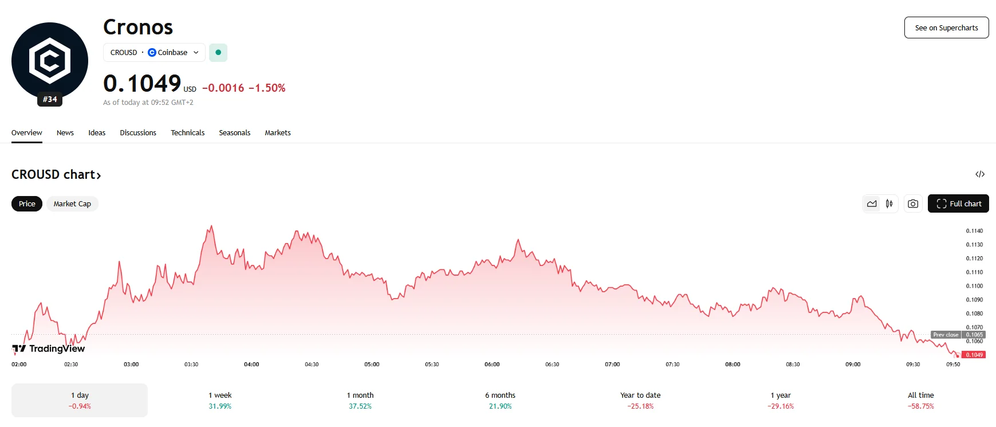Click the TradingView logo on chart

coord(49,348)
